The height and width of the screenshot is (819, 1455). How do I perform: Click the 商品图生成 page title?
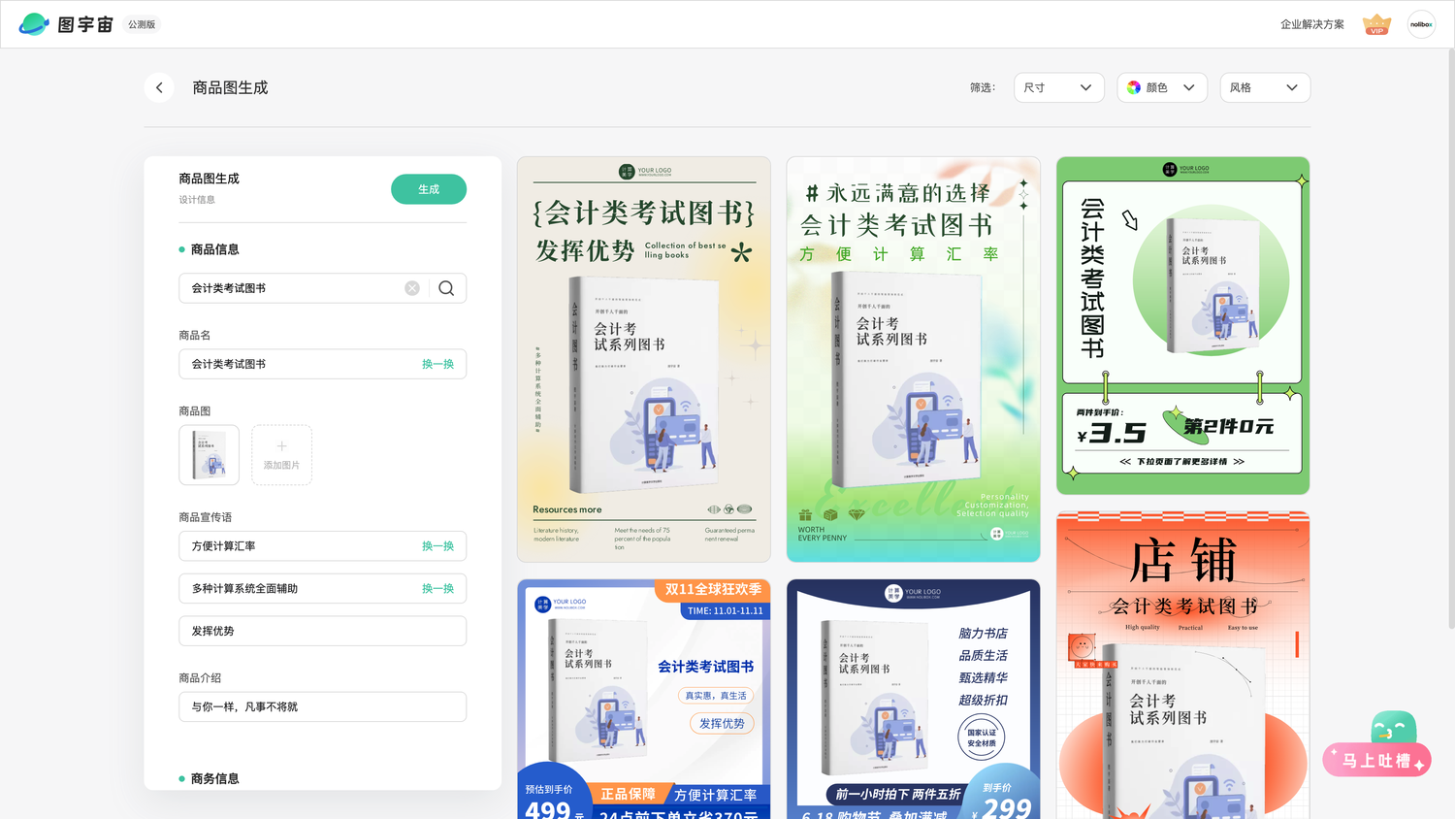point(230,87)
